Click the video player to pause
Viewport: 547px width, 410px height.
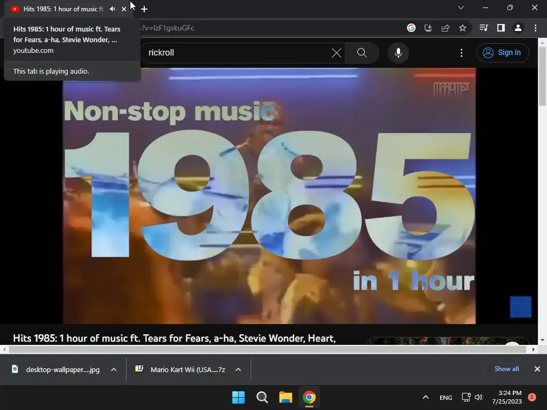pos(269,195)
